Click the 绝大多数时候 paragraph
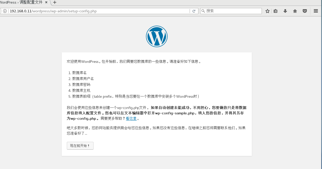322x169 pixels. pyautogui.click(x=156, y=131)
